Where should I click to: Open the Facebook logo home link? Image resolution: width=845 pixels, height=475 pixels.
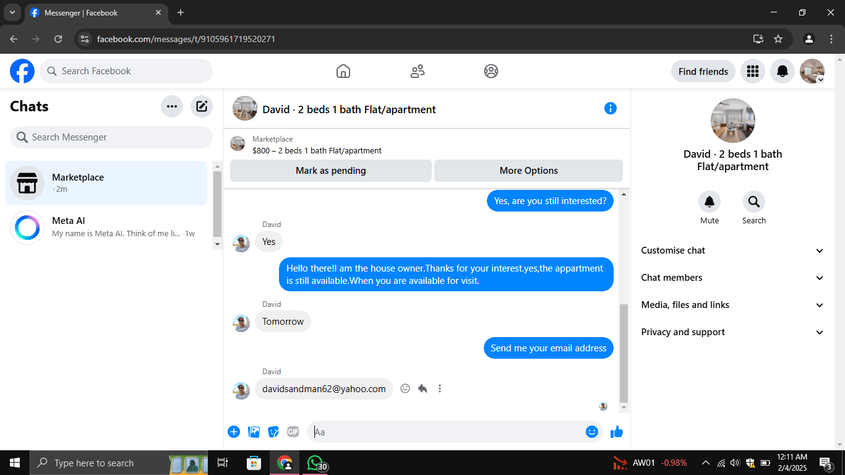pyautogui.click(x=22, y=71)
